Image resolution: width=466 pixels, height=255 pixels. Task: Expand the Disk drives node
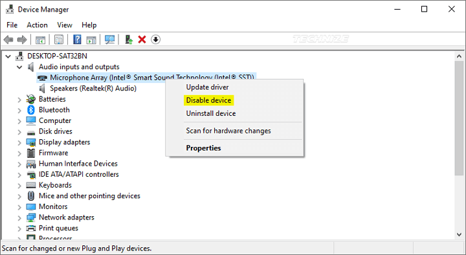pos(19,131)
